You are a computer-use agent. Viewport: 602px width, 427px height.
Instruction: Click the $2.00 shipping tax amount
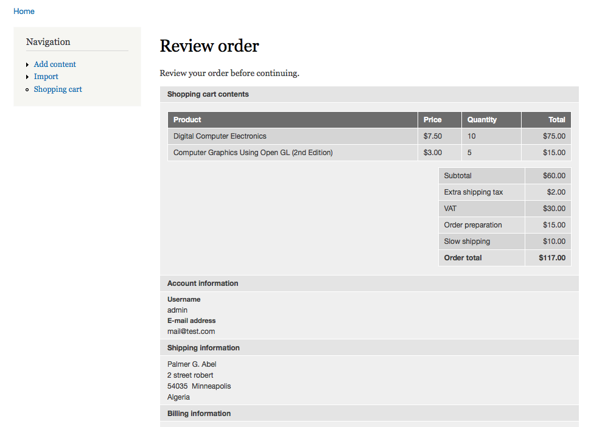[x=556, y=192]
